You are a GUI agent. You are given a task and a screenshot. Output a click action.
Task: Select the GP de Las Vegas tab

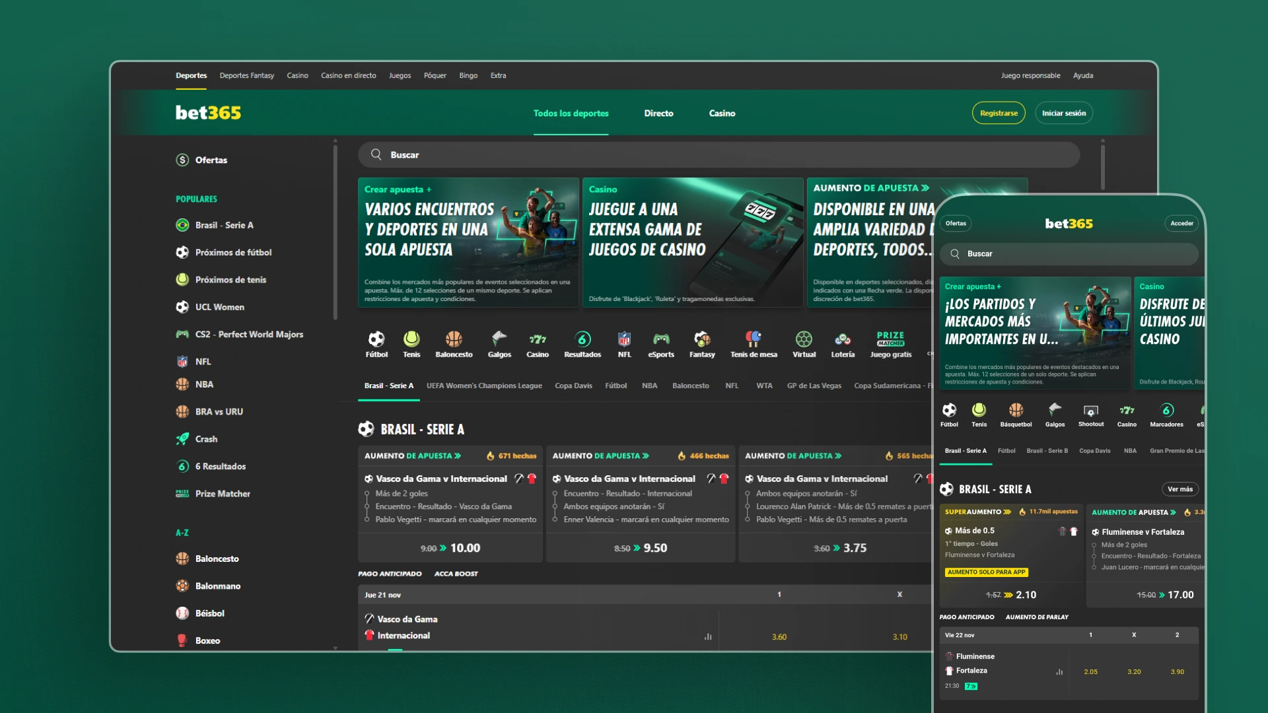pos(814,386)
